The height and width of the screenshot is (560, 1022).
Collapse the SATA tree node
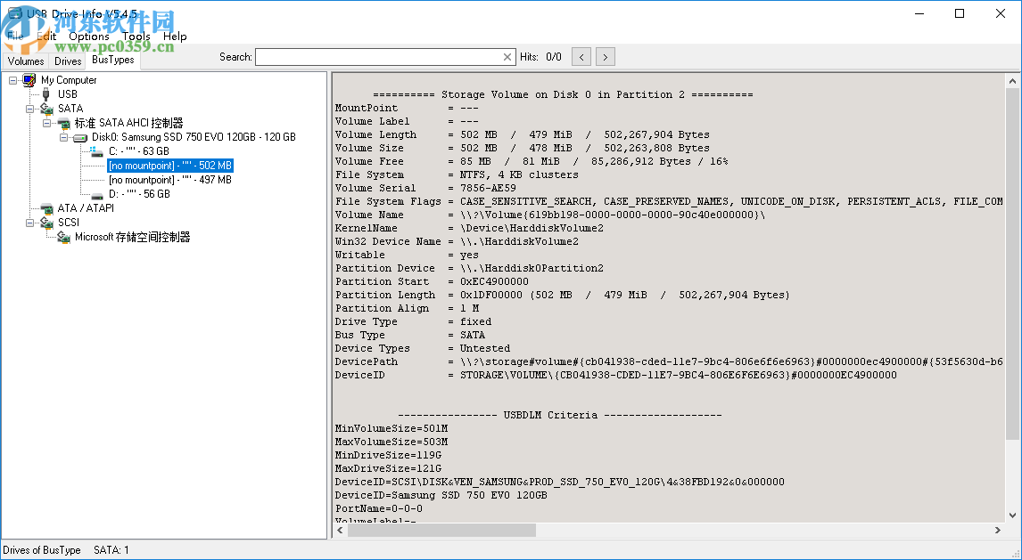pyautogui.click(x=30, y=109)
